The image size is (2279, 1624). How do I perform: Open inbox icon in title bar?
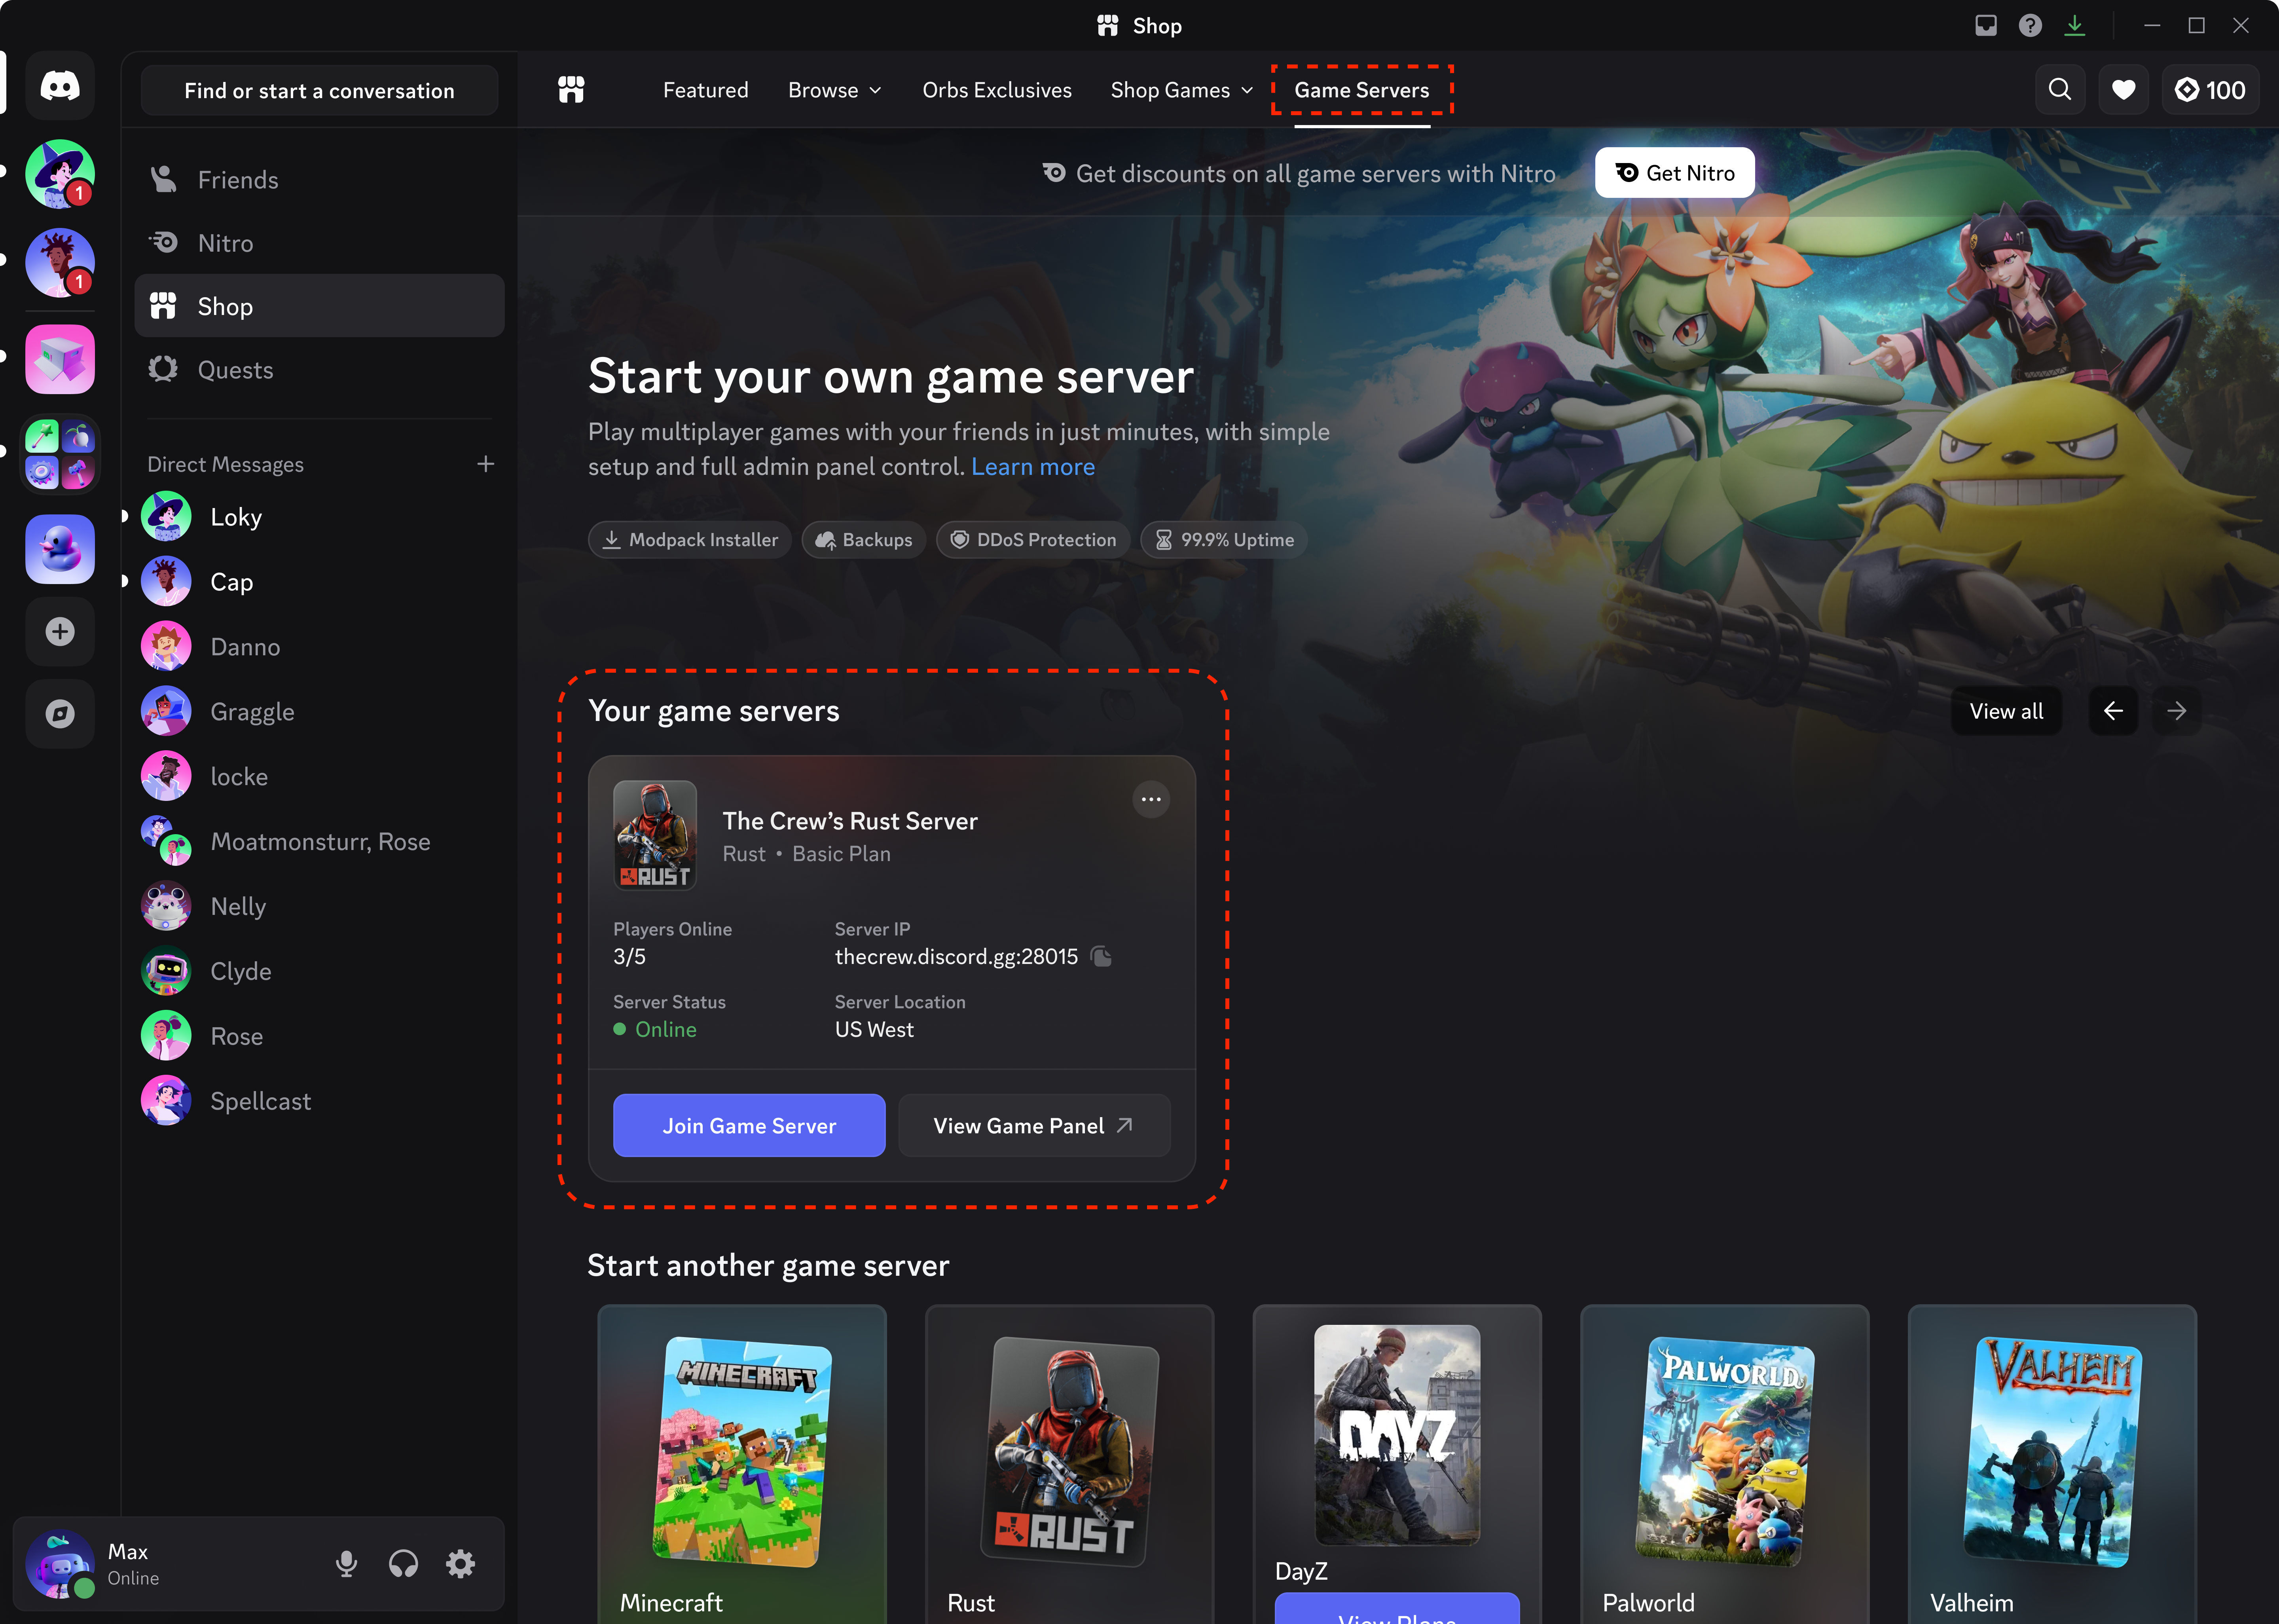click(1986, 26)
